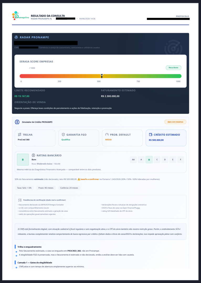Click the checklist icon of Pendências de verificação
Viewport: 201px width, 283px height.
pyautogui.click(x=20, y=200)
